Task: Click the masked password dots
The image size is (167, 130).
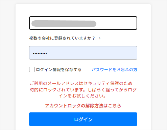Action: tap(40, 53)
